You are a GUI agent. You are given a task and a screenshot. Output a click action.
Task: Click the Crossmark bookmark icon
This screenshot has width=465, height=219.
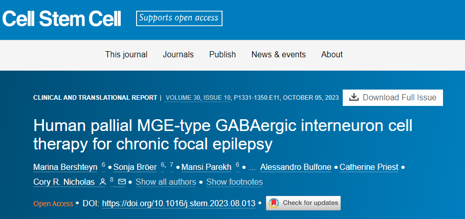coord(274,203)
